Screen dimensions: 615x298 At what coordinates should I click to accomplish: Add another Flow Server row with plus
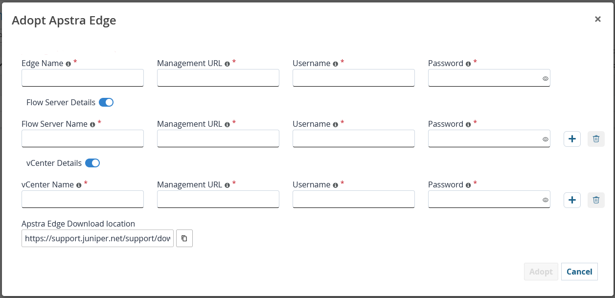click(x=572, y=139)
